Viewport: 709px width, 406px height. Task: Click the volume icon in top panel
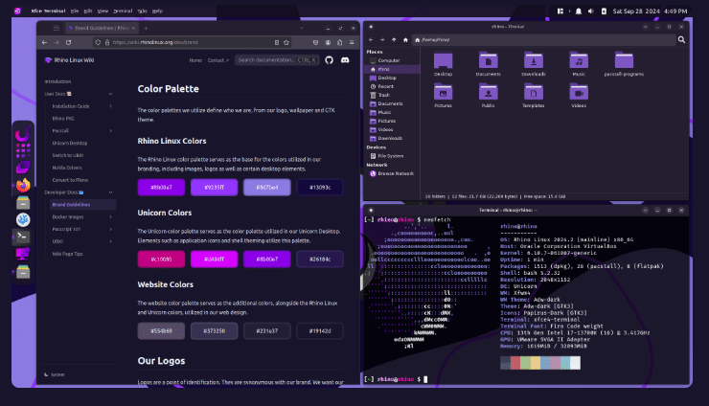click(x=590, y=11)
